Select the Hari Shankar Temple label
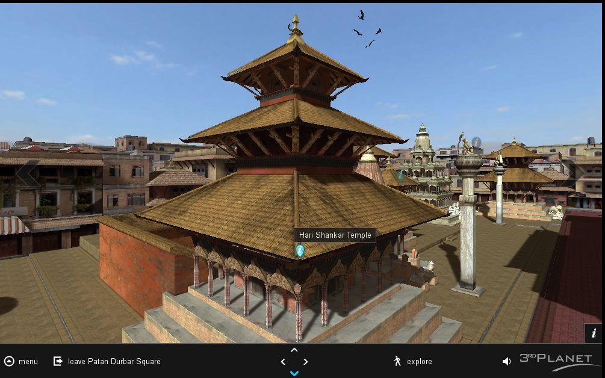Image resolution: width=605 pixels, height=378 pixels. (335, 235)
